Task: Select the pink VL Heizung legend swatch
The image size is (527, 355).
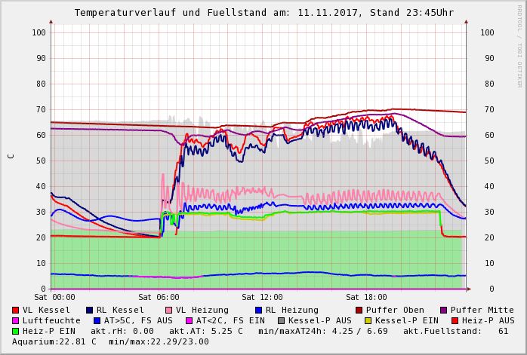Action: (x=169, y=310)
